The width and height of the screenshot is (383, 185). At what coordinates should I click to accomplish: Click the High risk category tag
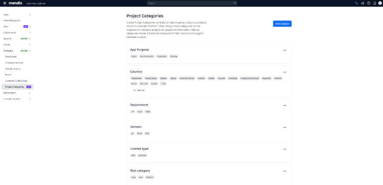133,177
